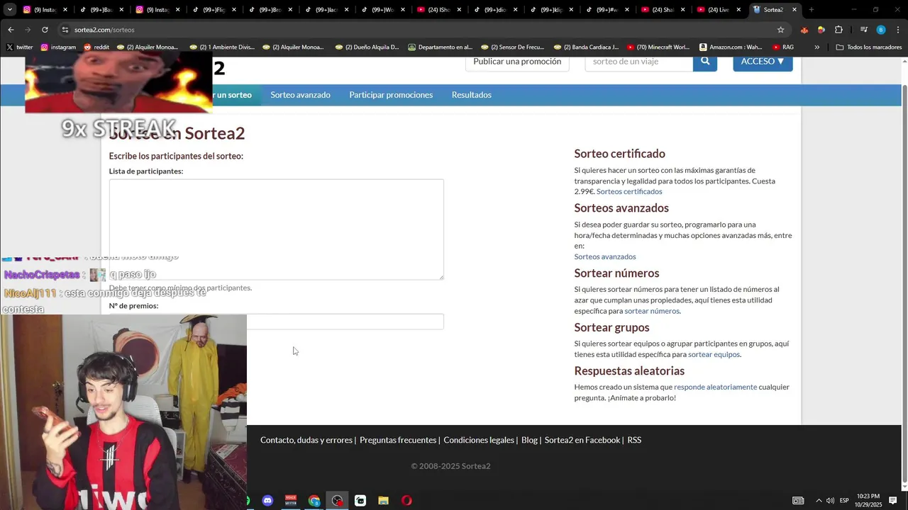Open the RAG YouTube bookmark
The width and height of the screenshot is (908, 510).
point(783,47)
